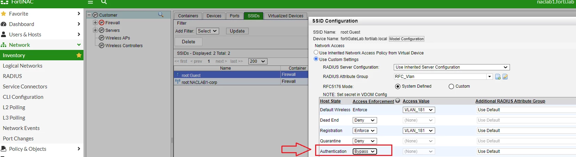Viewport: 576px width, 157px height.
Task: Click the FortiNAC logo icon
Action: (x=4, y=2)
